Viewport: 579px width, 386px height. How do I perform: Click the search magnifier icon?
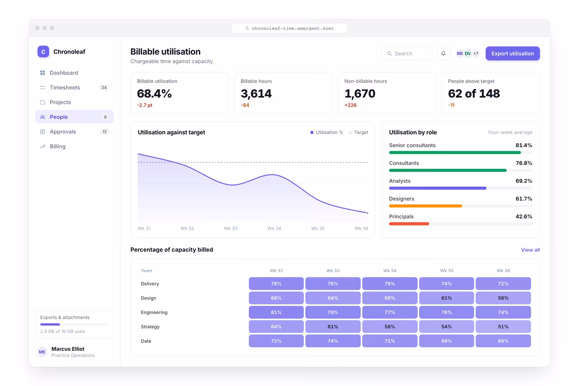[x=389, y=54]
